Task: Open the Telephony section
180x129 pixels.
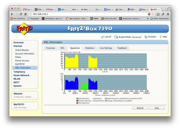Action: (x=19, y=72)
